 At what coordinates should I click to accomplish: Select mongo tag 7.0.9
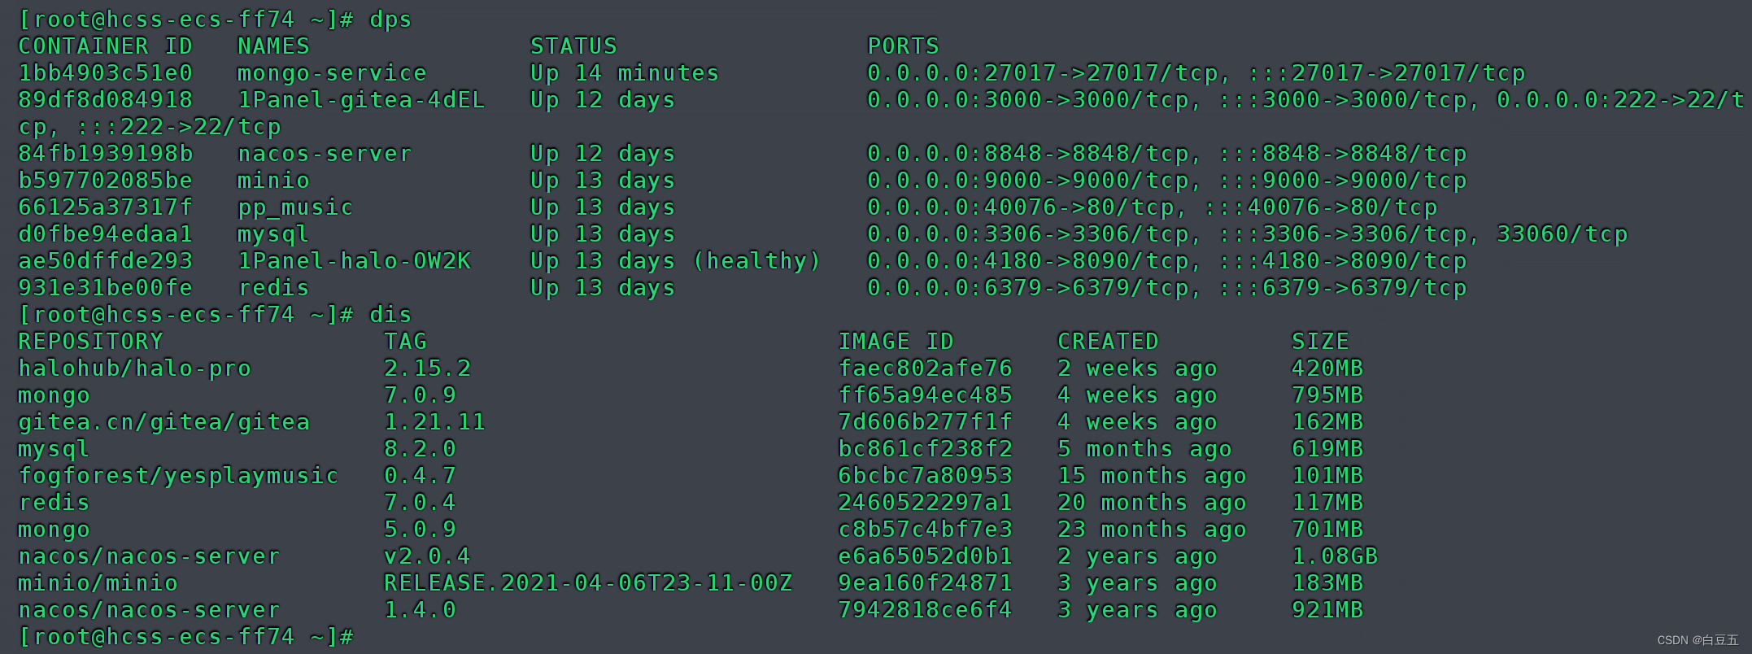coord(421,395)
